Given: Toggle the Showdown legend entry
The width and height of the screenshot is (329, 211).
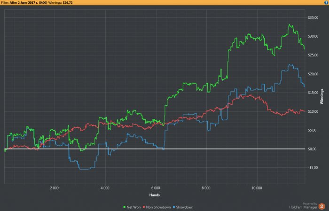Looking at the screenshot, I should [183, 207].
